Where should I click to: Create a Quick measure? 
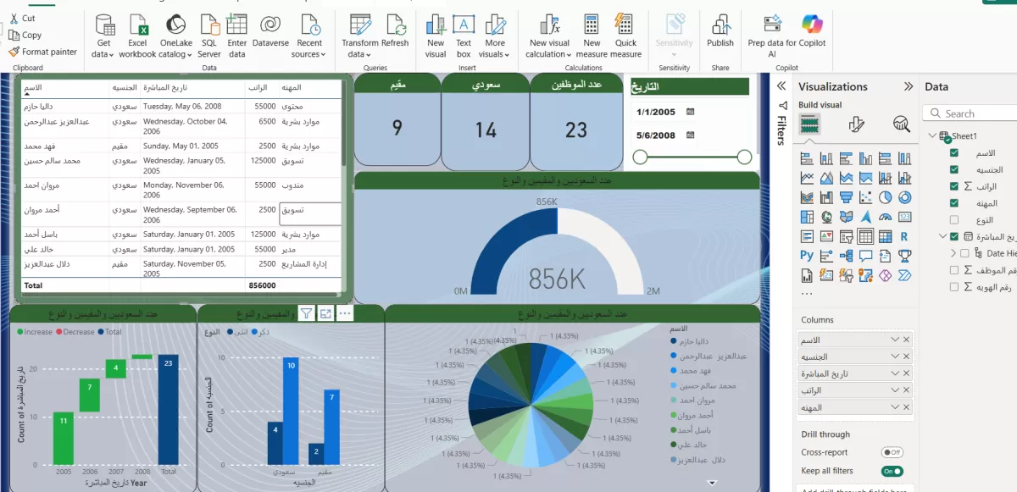[x=625, y=25]
